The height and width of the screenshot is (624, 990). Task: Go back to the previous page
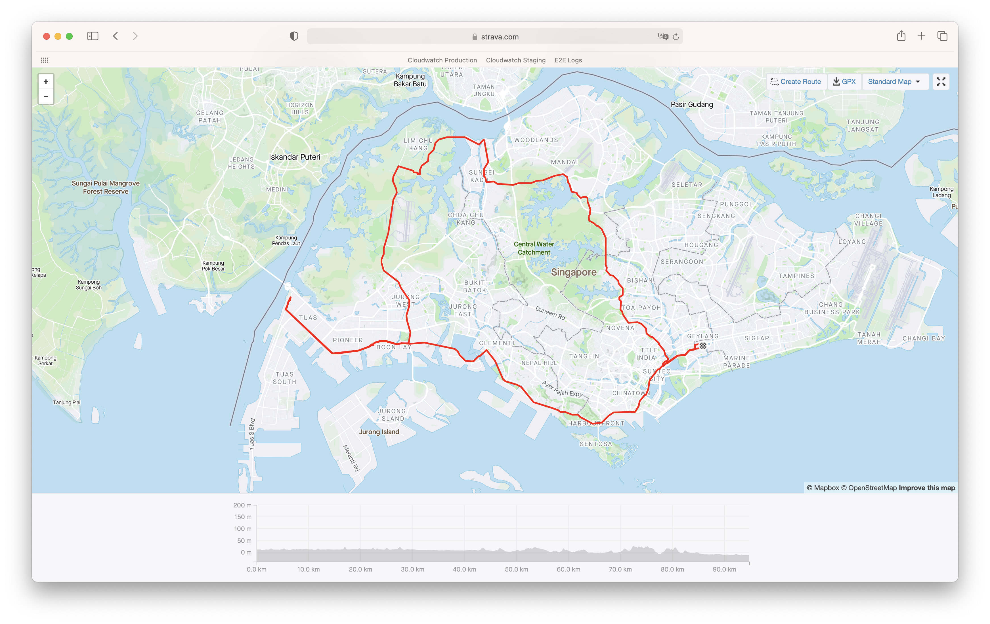pyautogui.click(x=116, y=36)
